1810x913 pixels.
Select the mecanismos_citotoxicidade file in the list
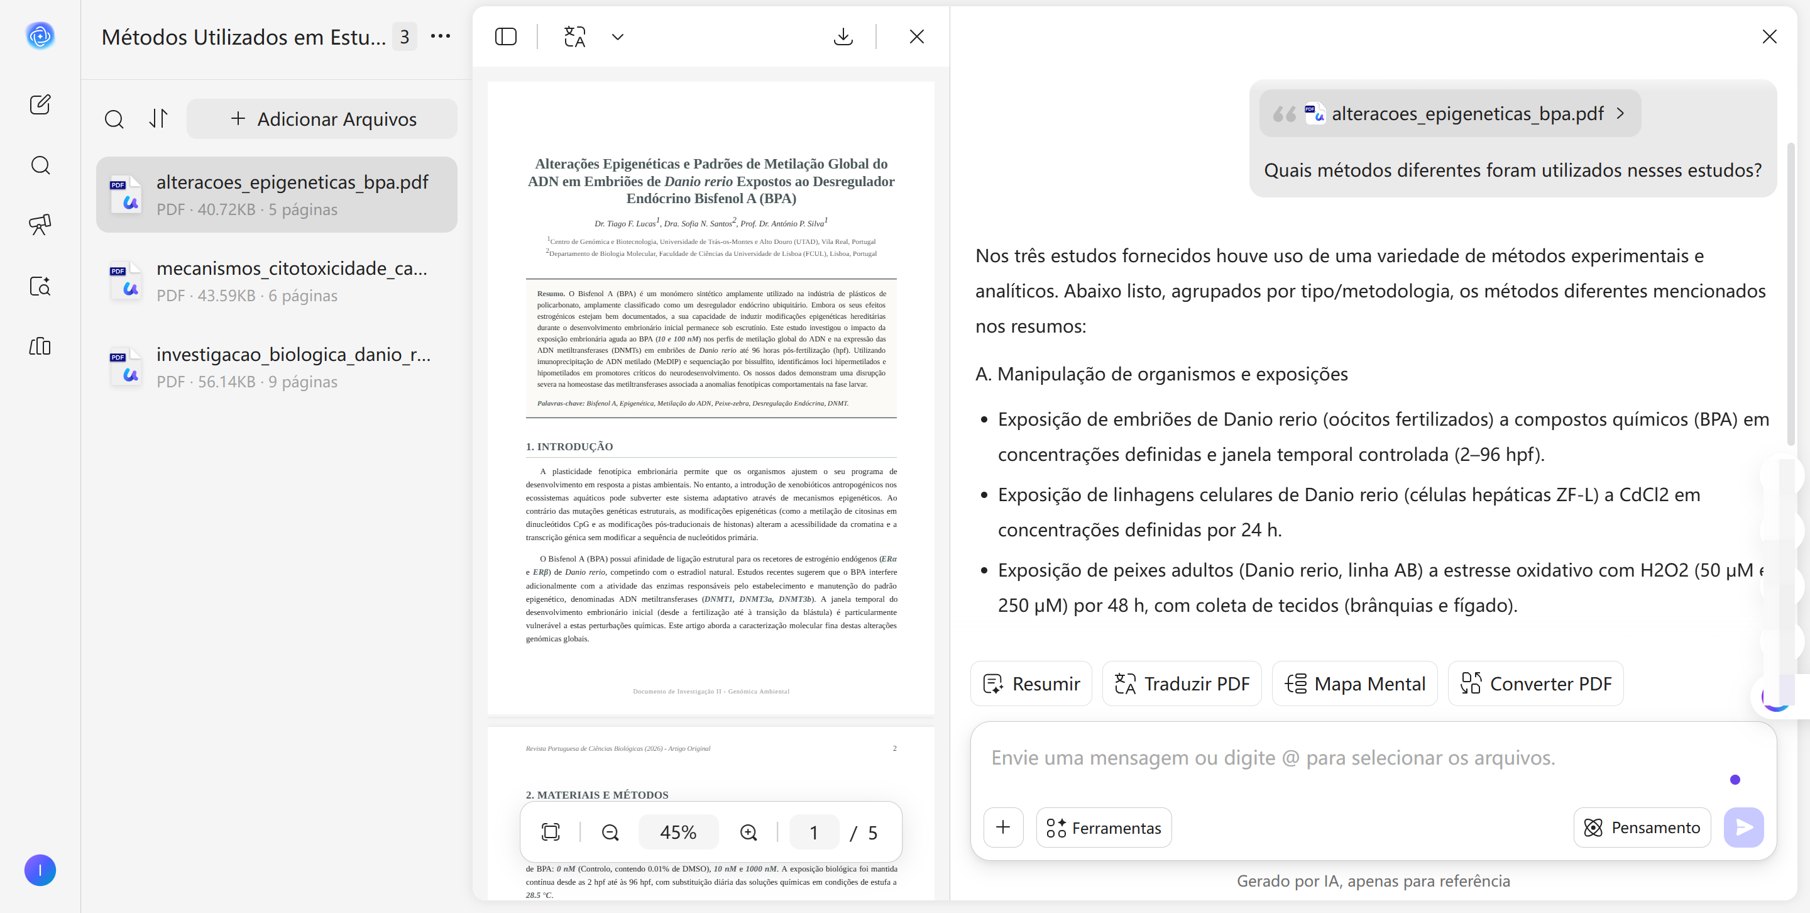coord(277,281)
